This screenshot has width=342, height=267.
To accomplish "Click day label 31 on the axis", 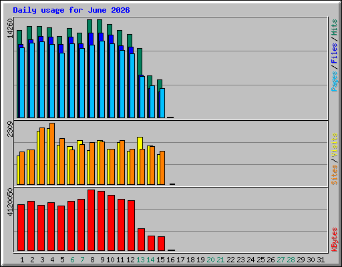I will tap(321, 260).
